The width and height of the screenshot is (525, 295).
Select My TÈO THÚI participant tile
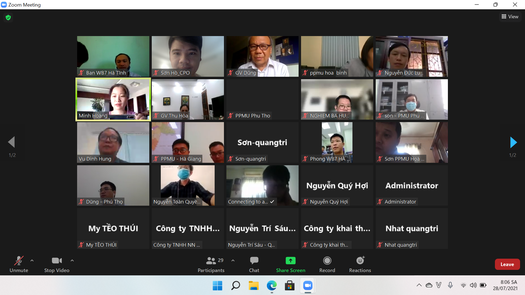[113, 228]
